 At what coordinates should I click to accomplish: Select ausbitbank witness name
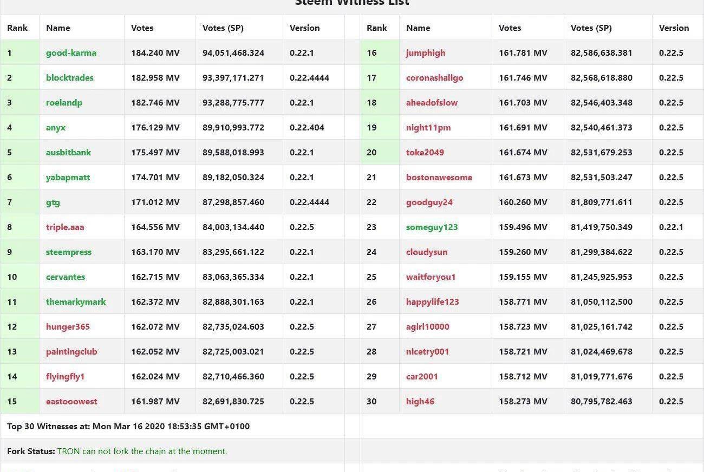68,153
